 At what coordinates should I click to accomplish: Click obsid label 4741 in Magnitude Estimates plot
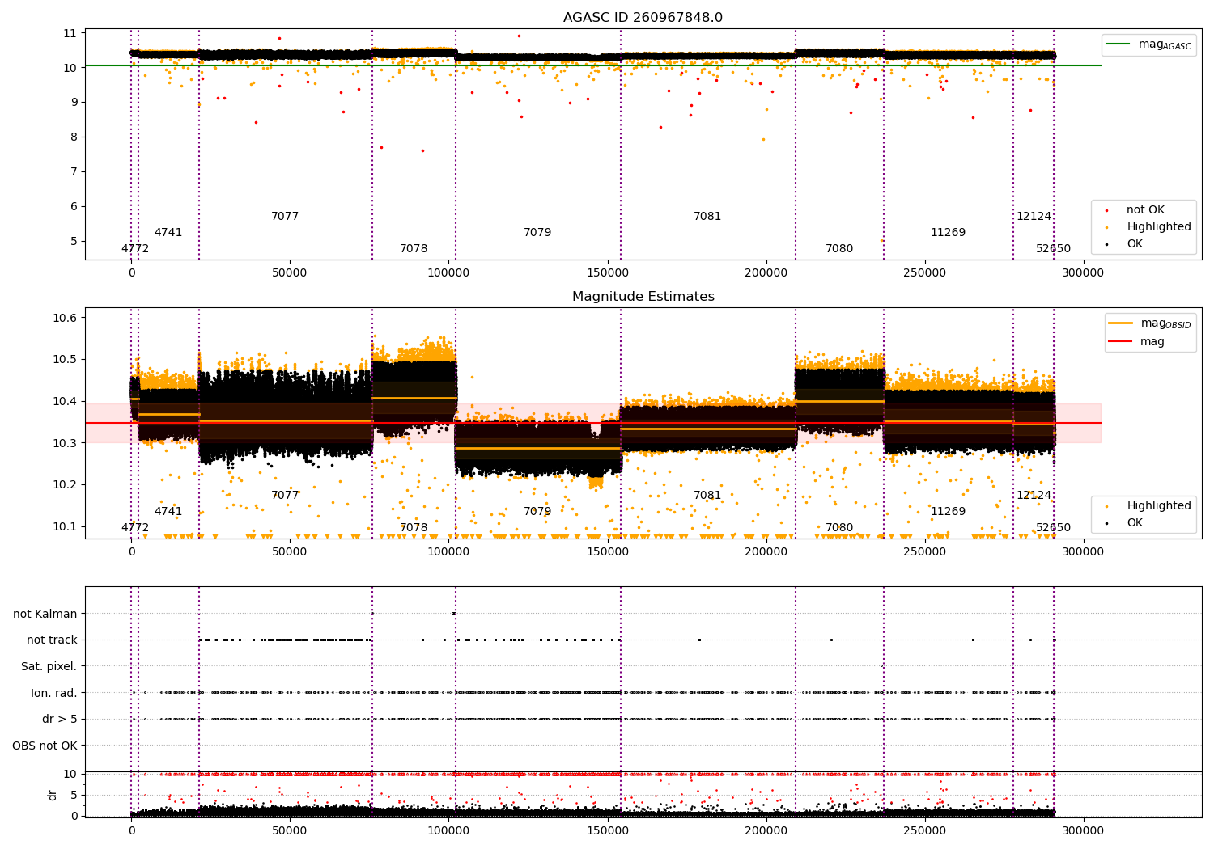tap(168, 512)
